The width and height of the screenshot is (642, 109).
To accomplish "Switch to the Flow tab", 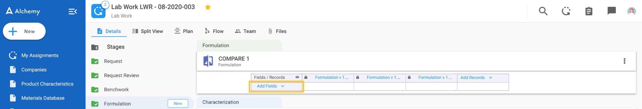I will [214, 31].
